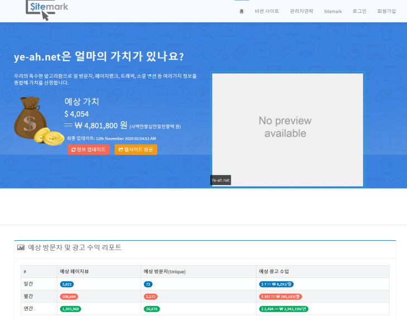
Task: Open the 로그인 page
Action: 360,11
